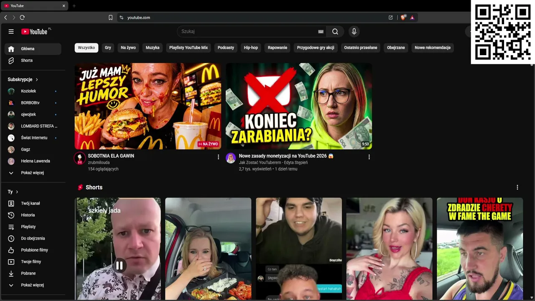This screenshot has height=301, width=535.
Task: Open more options for Nowe zasady monetyzacji video
Action: (x=369, y=157)
